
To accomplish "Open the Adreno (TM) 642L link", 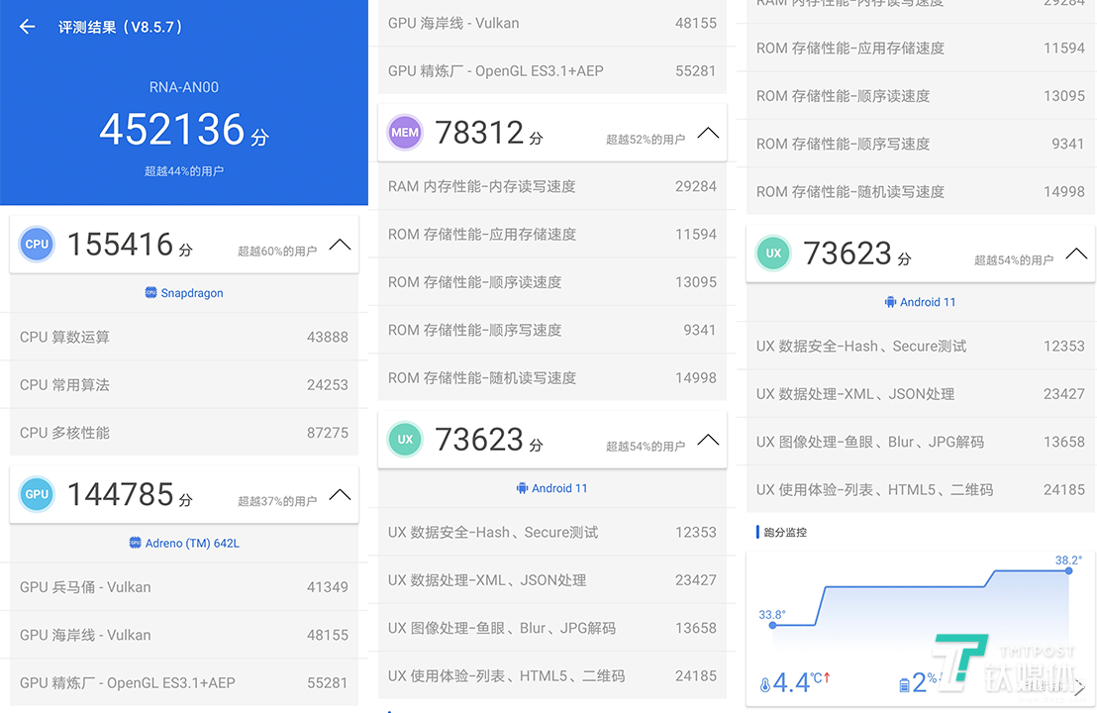I will click(184, 543).
